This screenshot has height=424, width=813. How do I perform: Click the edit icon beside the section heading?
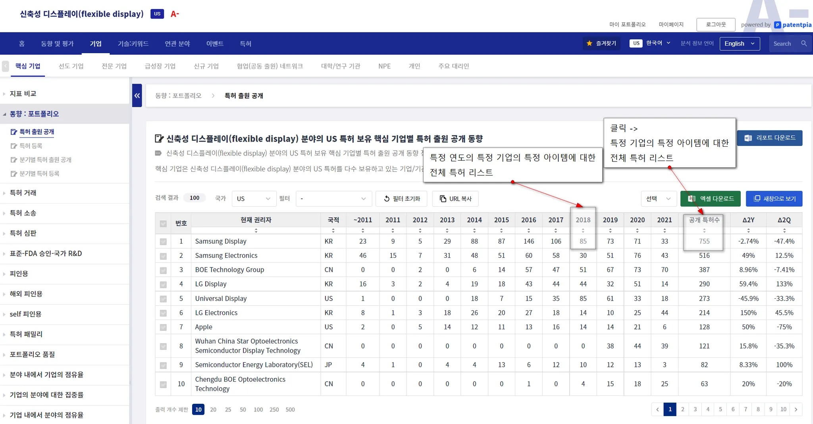(x=159, y=138)
